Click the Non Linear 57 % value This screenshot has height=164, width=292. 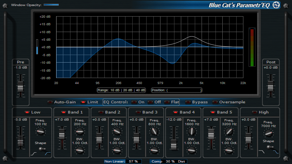pos(133,161)
